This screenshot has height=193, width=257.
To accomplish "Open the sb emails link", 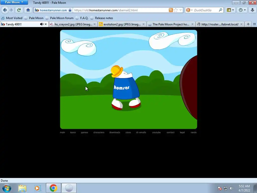I will 141,132.
